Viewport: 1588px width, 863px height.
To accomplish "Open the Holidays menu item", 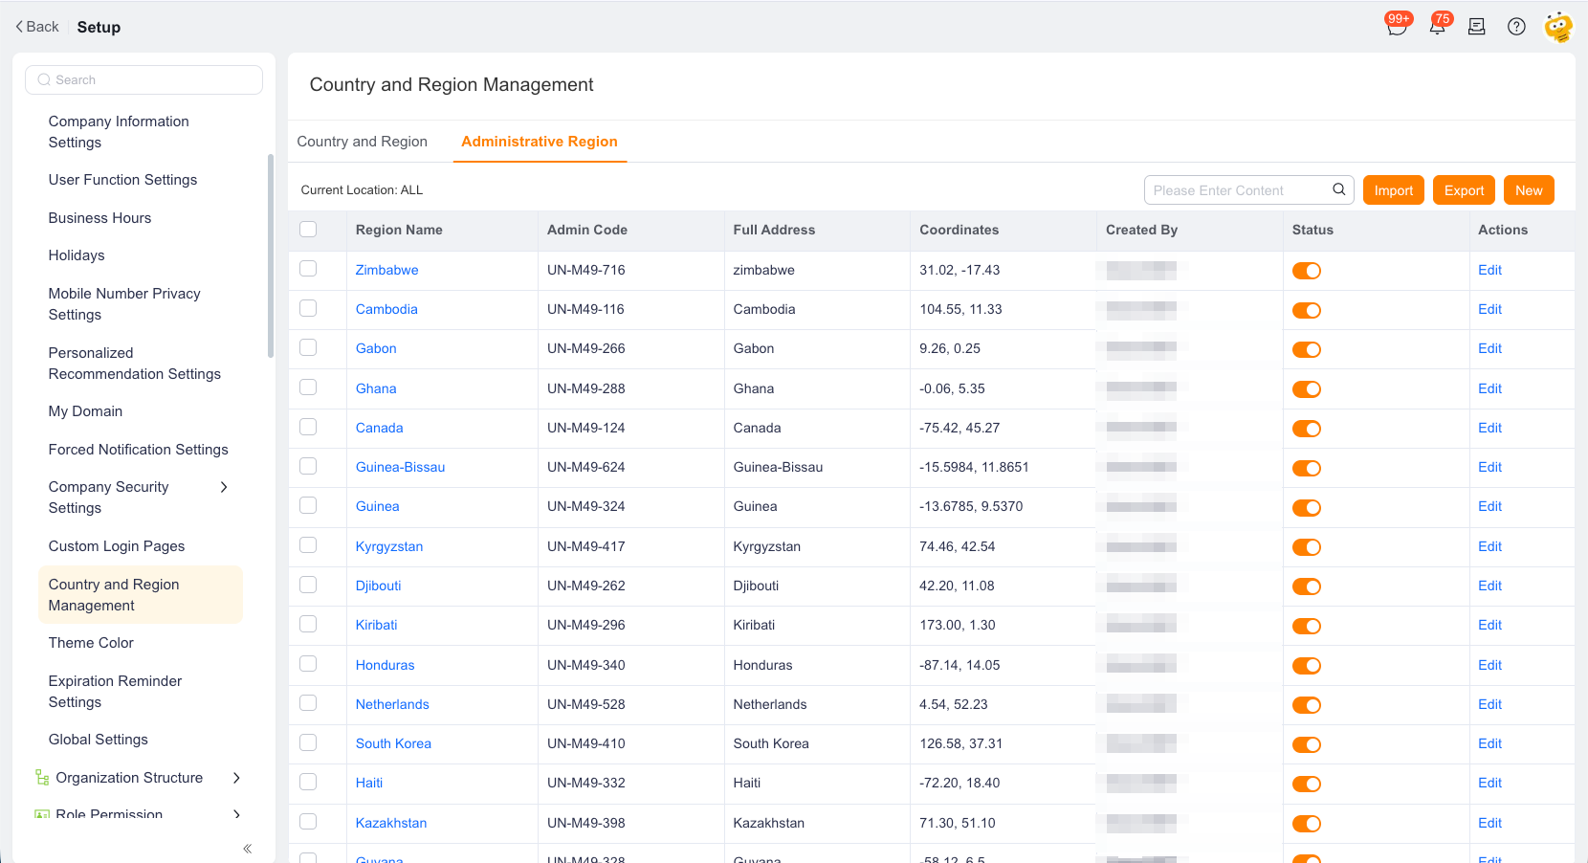I will (77, 255).
